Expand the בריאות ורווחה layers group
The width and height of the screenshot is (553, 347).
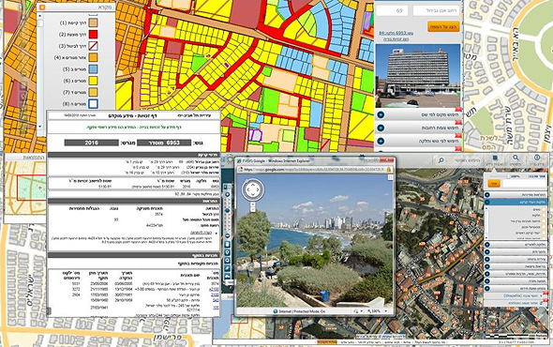pos(487,267)
